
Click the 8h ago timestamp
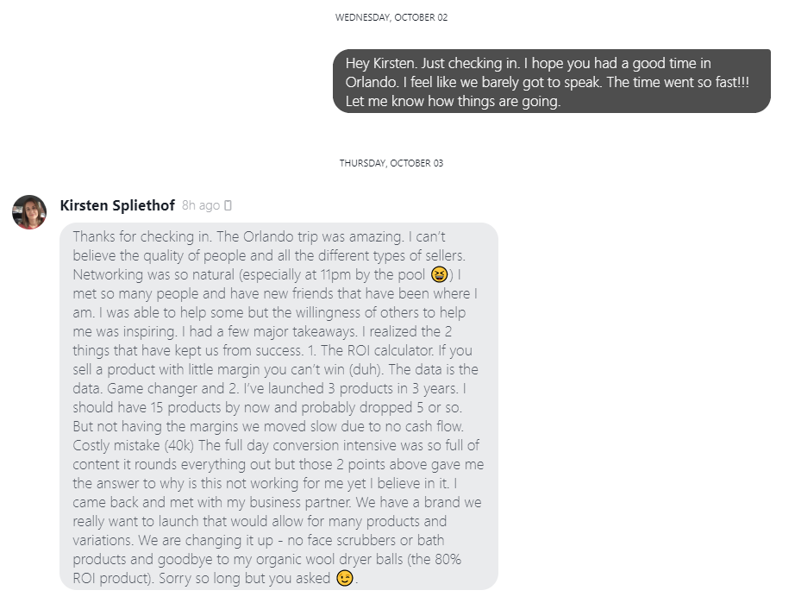200,206
